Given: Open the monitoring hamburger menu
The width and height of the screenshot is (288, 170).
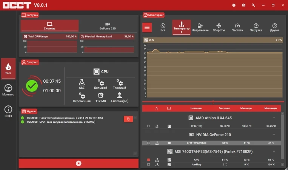Looking at the screenshot, I should pyautogui.click(x=147, y=27).
